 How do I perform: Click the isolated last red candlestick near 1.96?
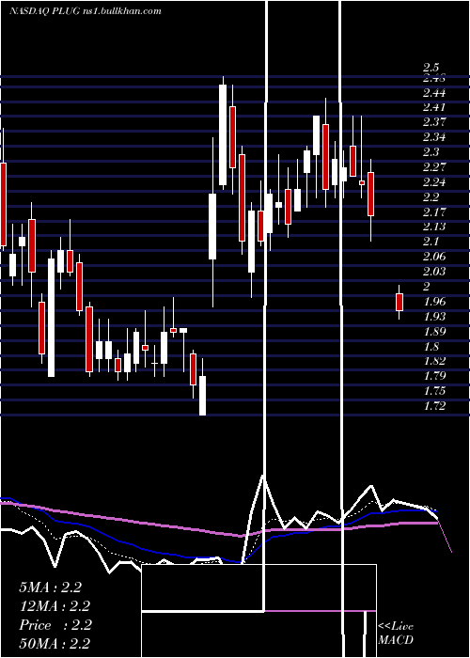point(399,302)
